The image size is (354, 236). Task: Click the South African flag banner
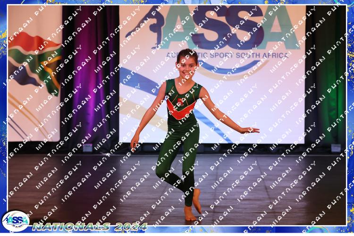[35, 74]
